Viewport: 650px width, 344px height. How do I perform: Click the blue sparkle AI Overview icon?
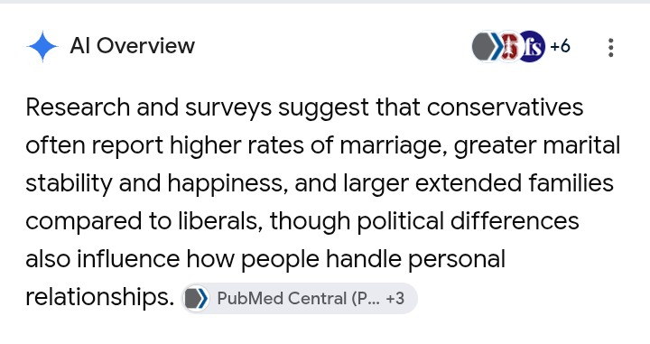click(42, 46)
